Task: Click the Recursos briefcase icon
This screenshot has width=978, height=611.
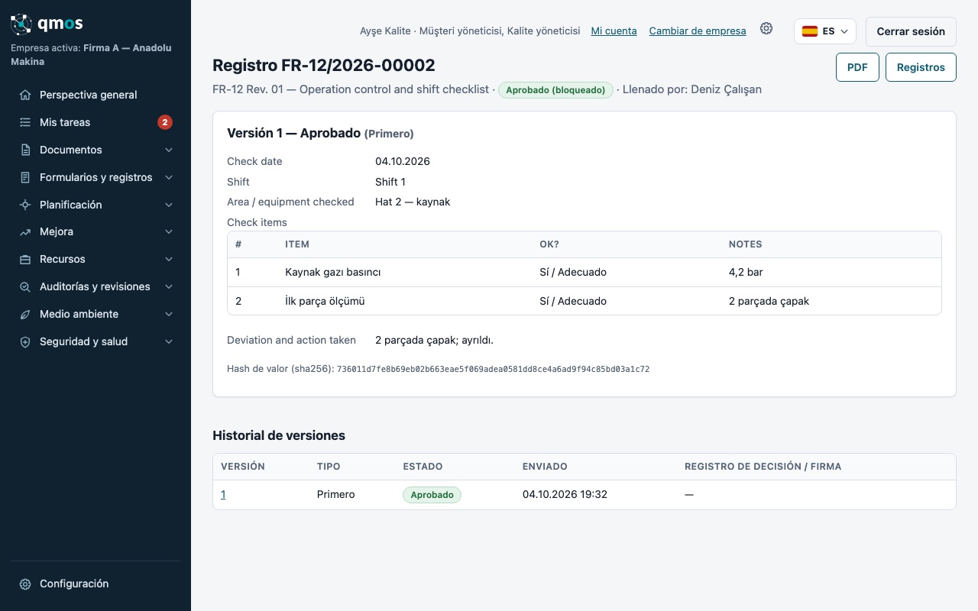Action: (x=25, y=260)
